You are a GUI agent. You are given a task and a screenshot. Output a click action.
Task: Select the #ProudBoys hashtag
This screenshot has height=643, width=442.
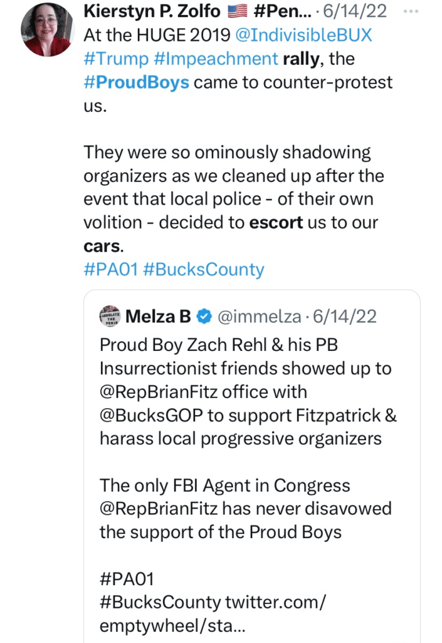(x=136, y=82)
